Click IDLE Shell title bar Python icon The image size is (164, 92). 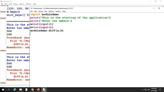[x=1, y=1]
